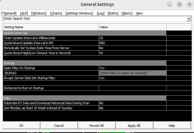Click the Cancel button
194x133 pixels.
59,126
